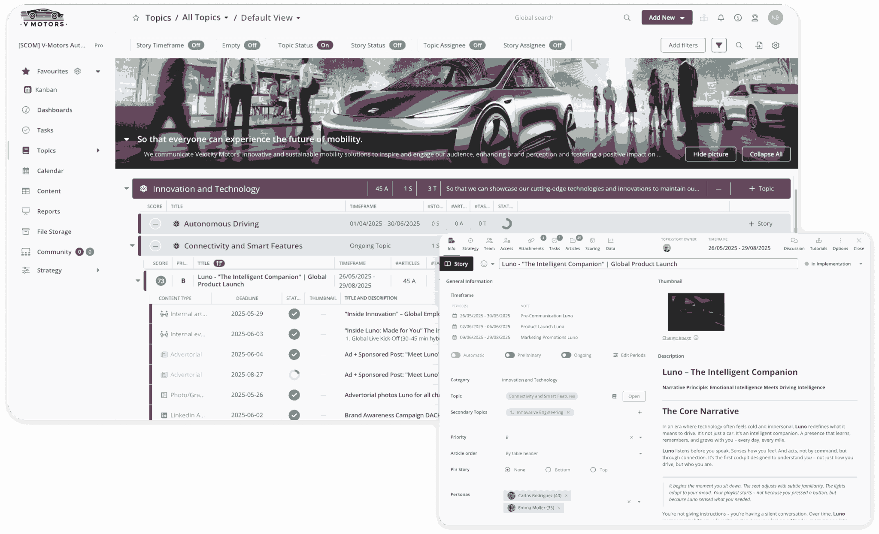Select the Bottom pin story radio

(x=548, y=470)
